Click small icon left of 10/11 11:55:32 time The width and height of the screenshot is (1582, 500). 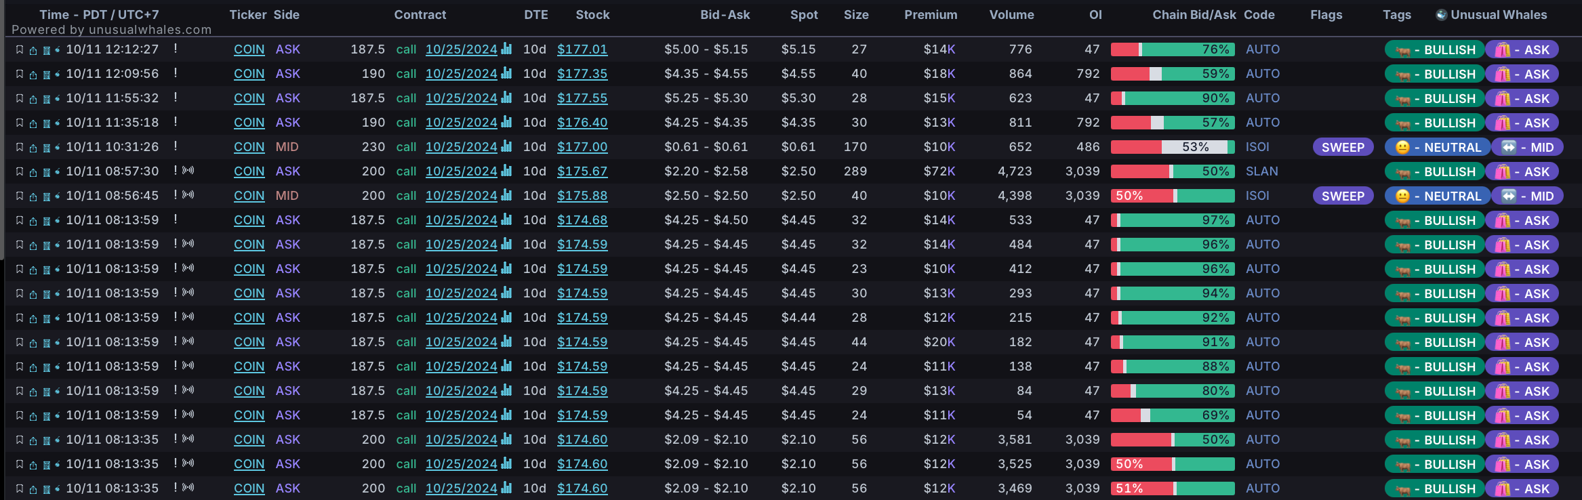[x=58, y=98]
